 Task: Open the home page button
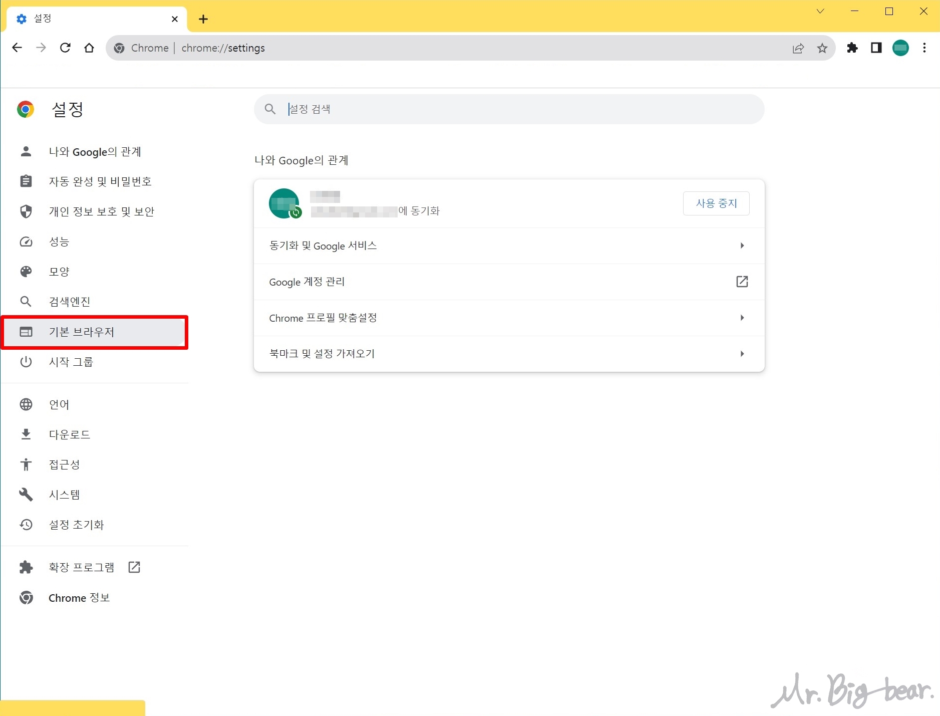point(89,48)
